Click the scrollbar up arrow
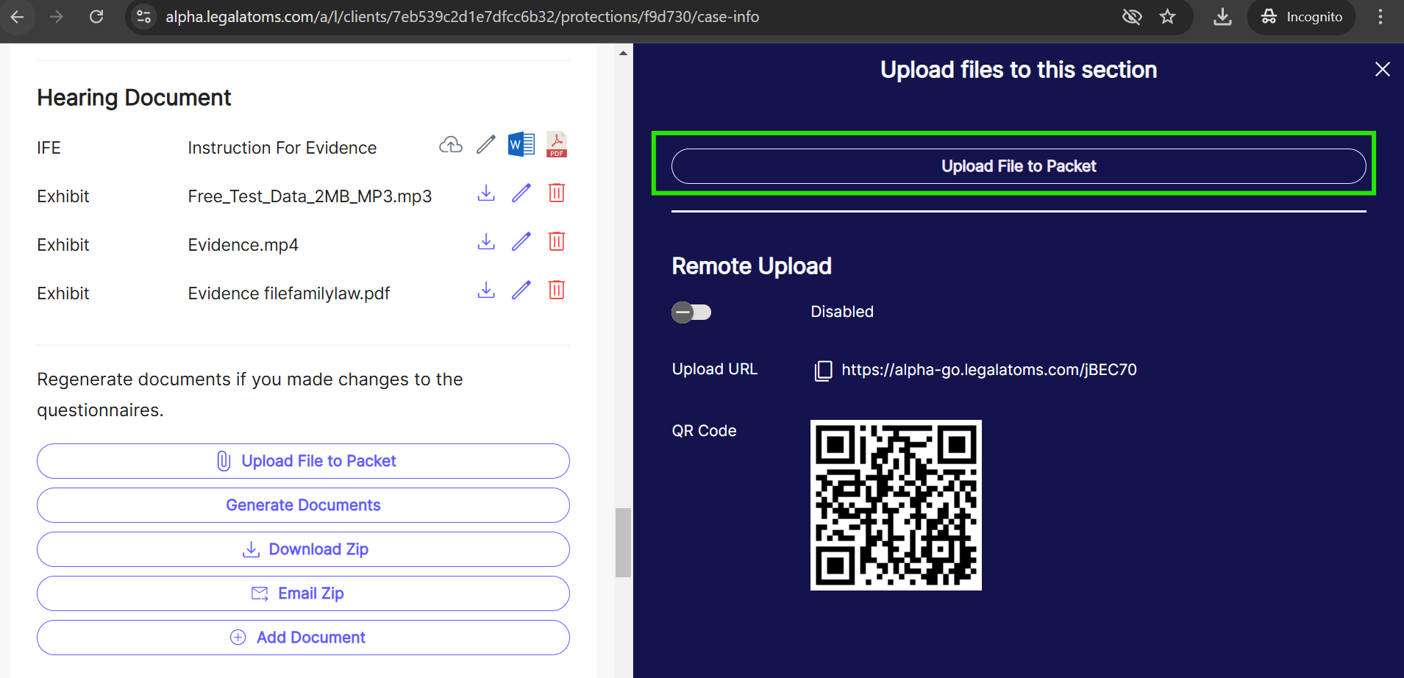1404x678 pixels. click(623, 53)
